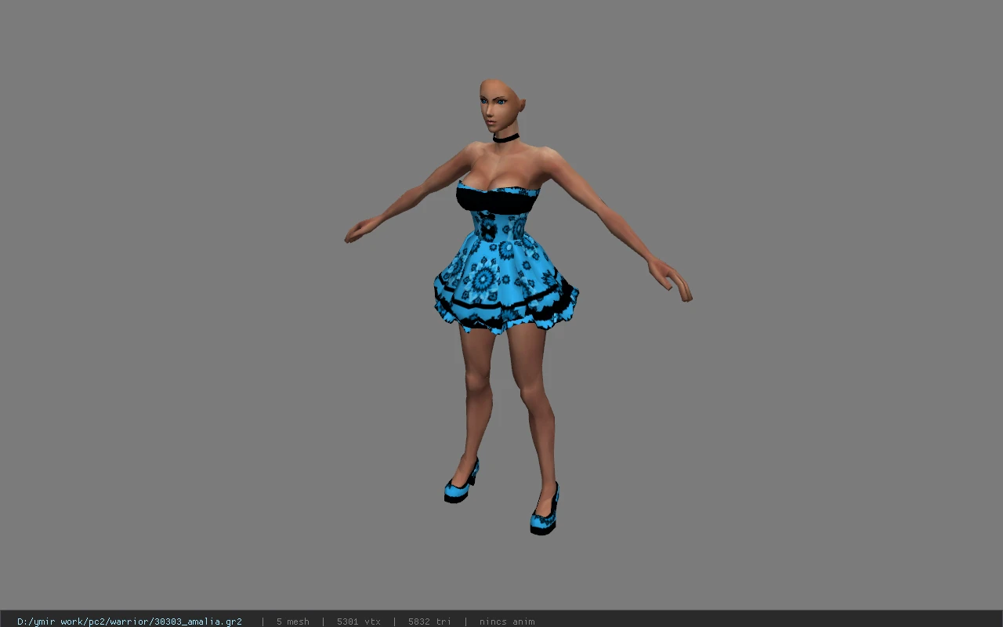This screenshot has height=627, width=1003.
Task: Click the '5832 tri' triangle count
Action: (x=429, y=622)
